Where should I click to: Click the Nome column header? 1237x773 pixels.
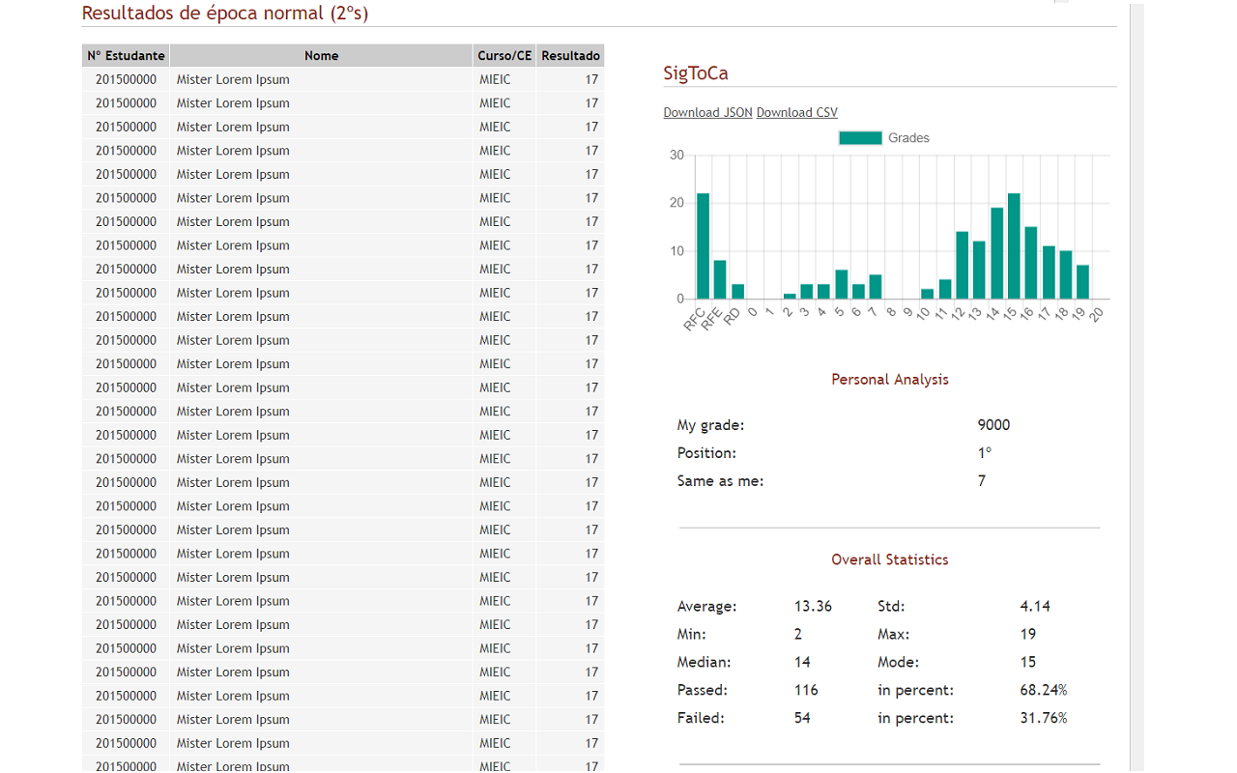click(321, 56)
